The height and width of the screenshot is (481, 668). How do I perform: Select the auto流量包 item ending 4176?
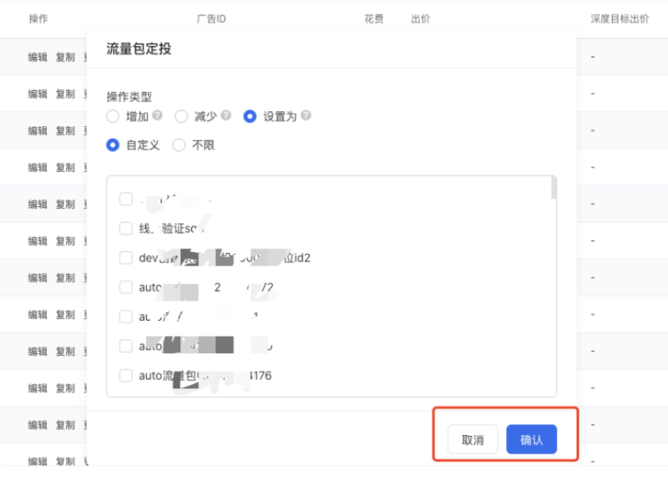pyautogui.click(x=125, y=375)
